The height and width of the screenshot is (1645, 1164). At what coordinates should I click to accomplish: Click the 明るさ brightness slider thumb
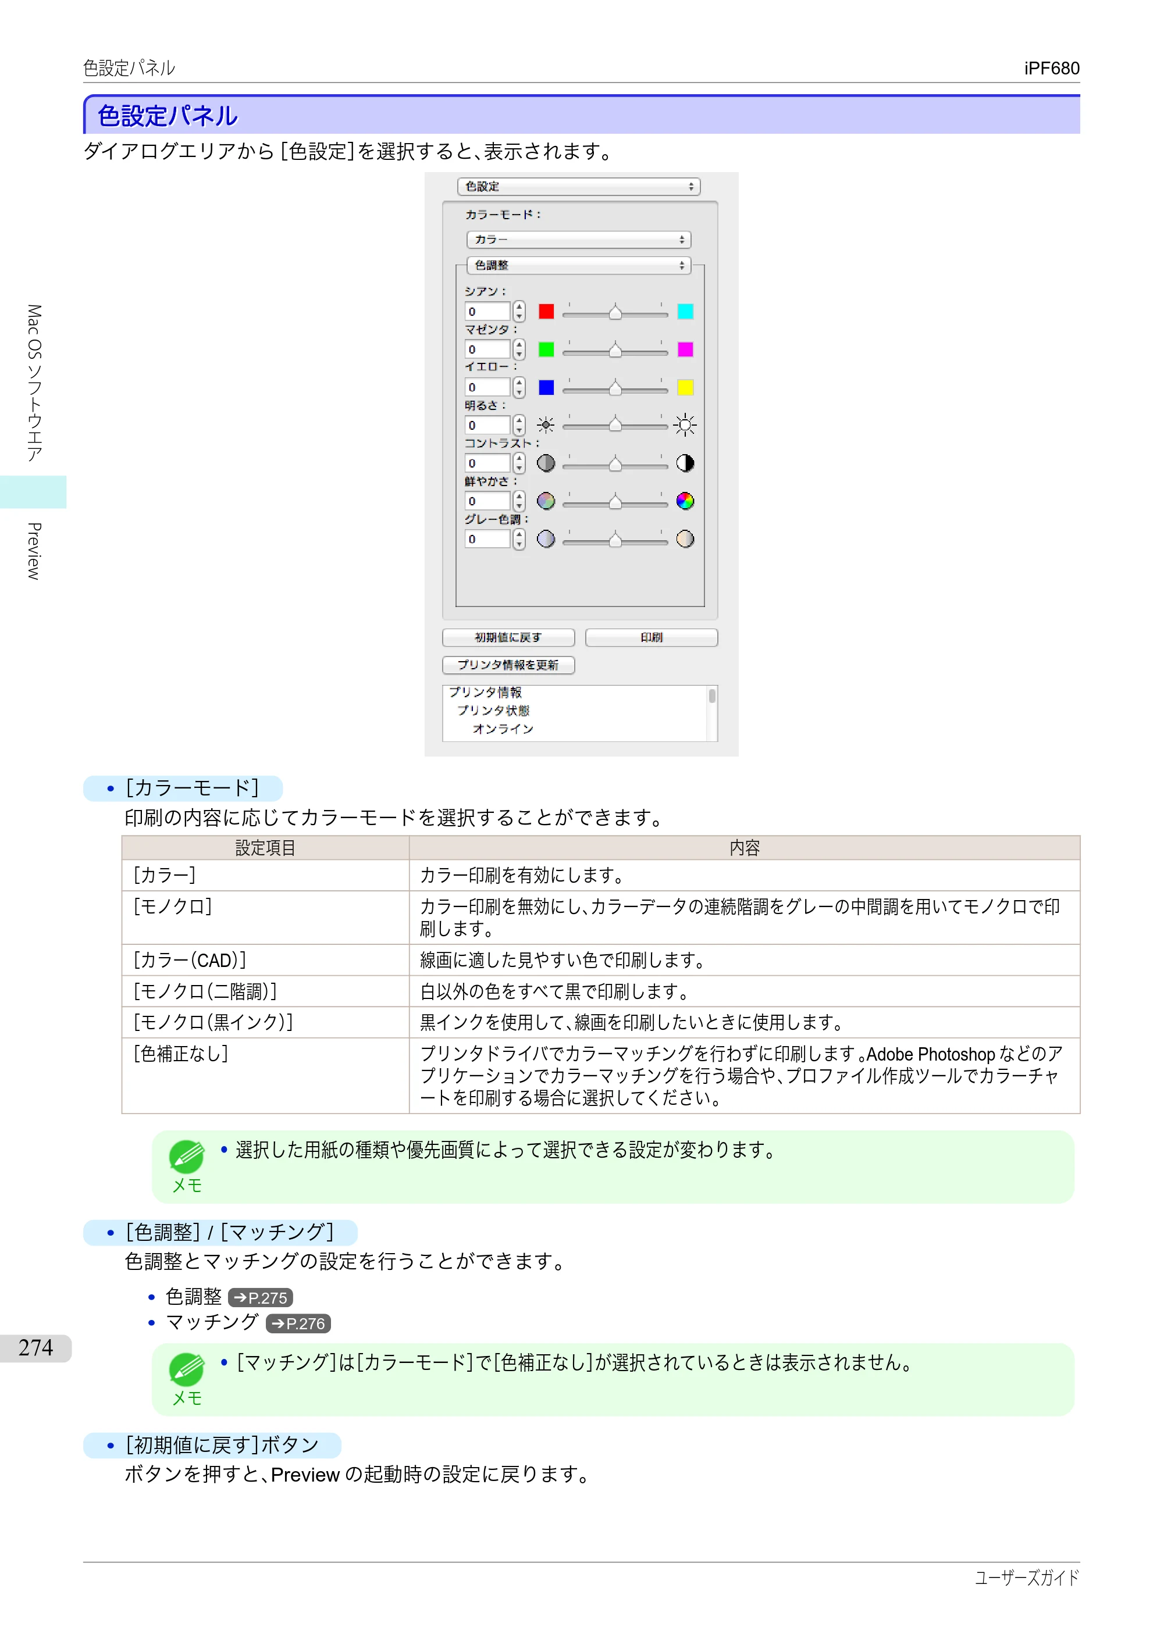[x=615, y=426]
